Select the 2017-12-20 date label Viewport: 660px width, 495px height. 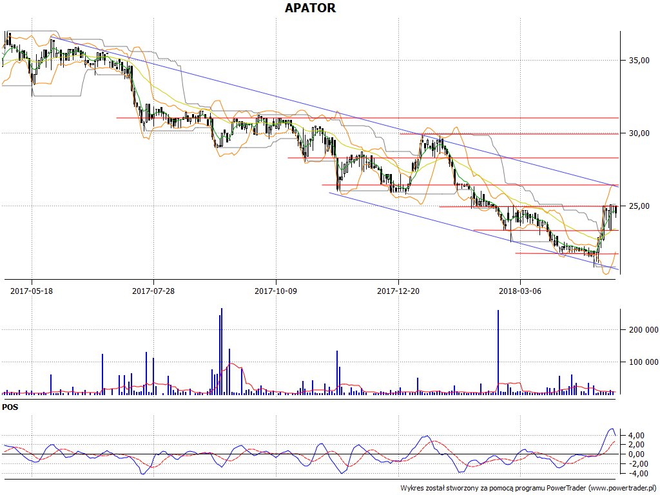click(x=398, y=291)
